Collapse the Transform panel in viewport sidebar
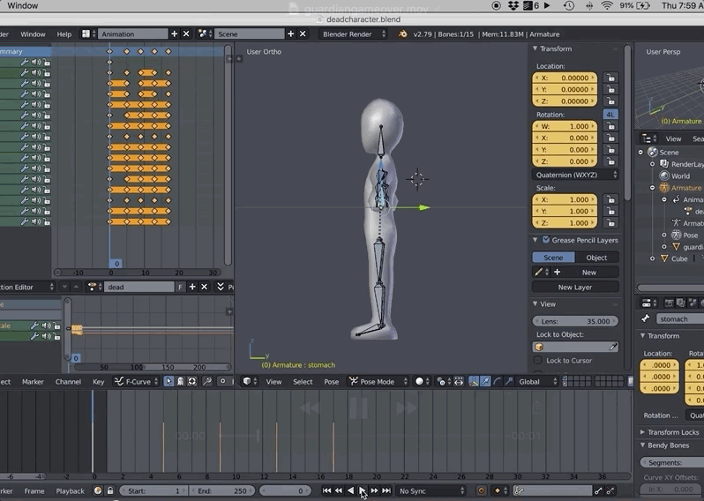This screenshot has height=501, width=704. (535, 49)
